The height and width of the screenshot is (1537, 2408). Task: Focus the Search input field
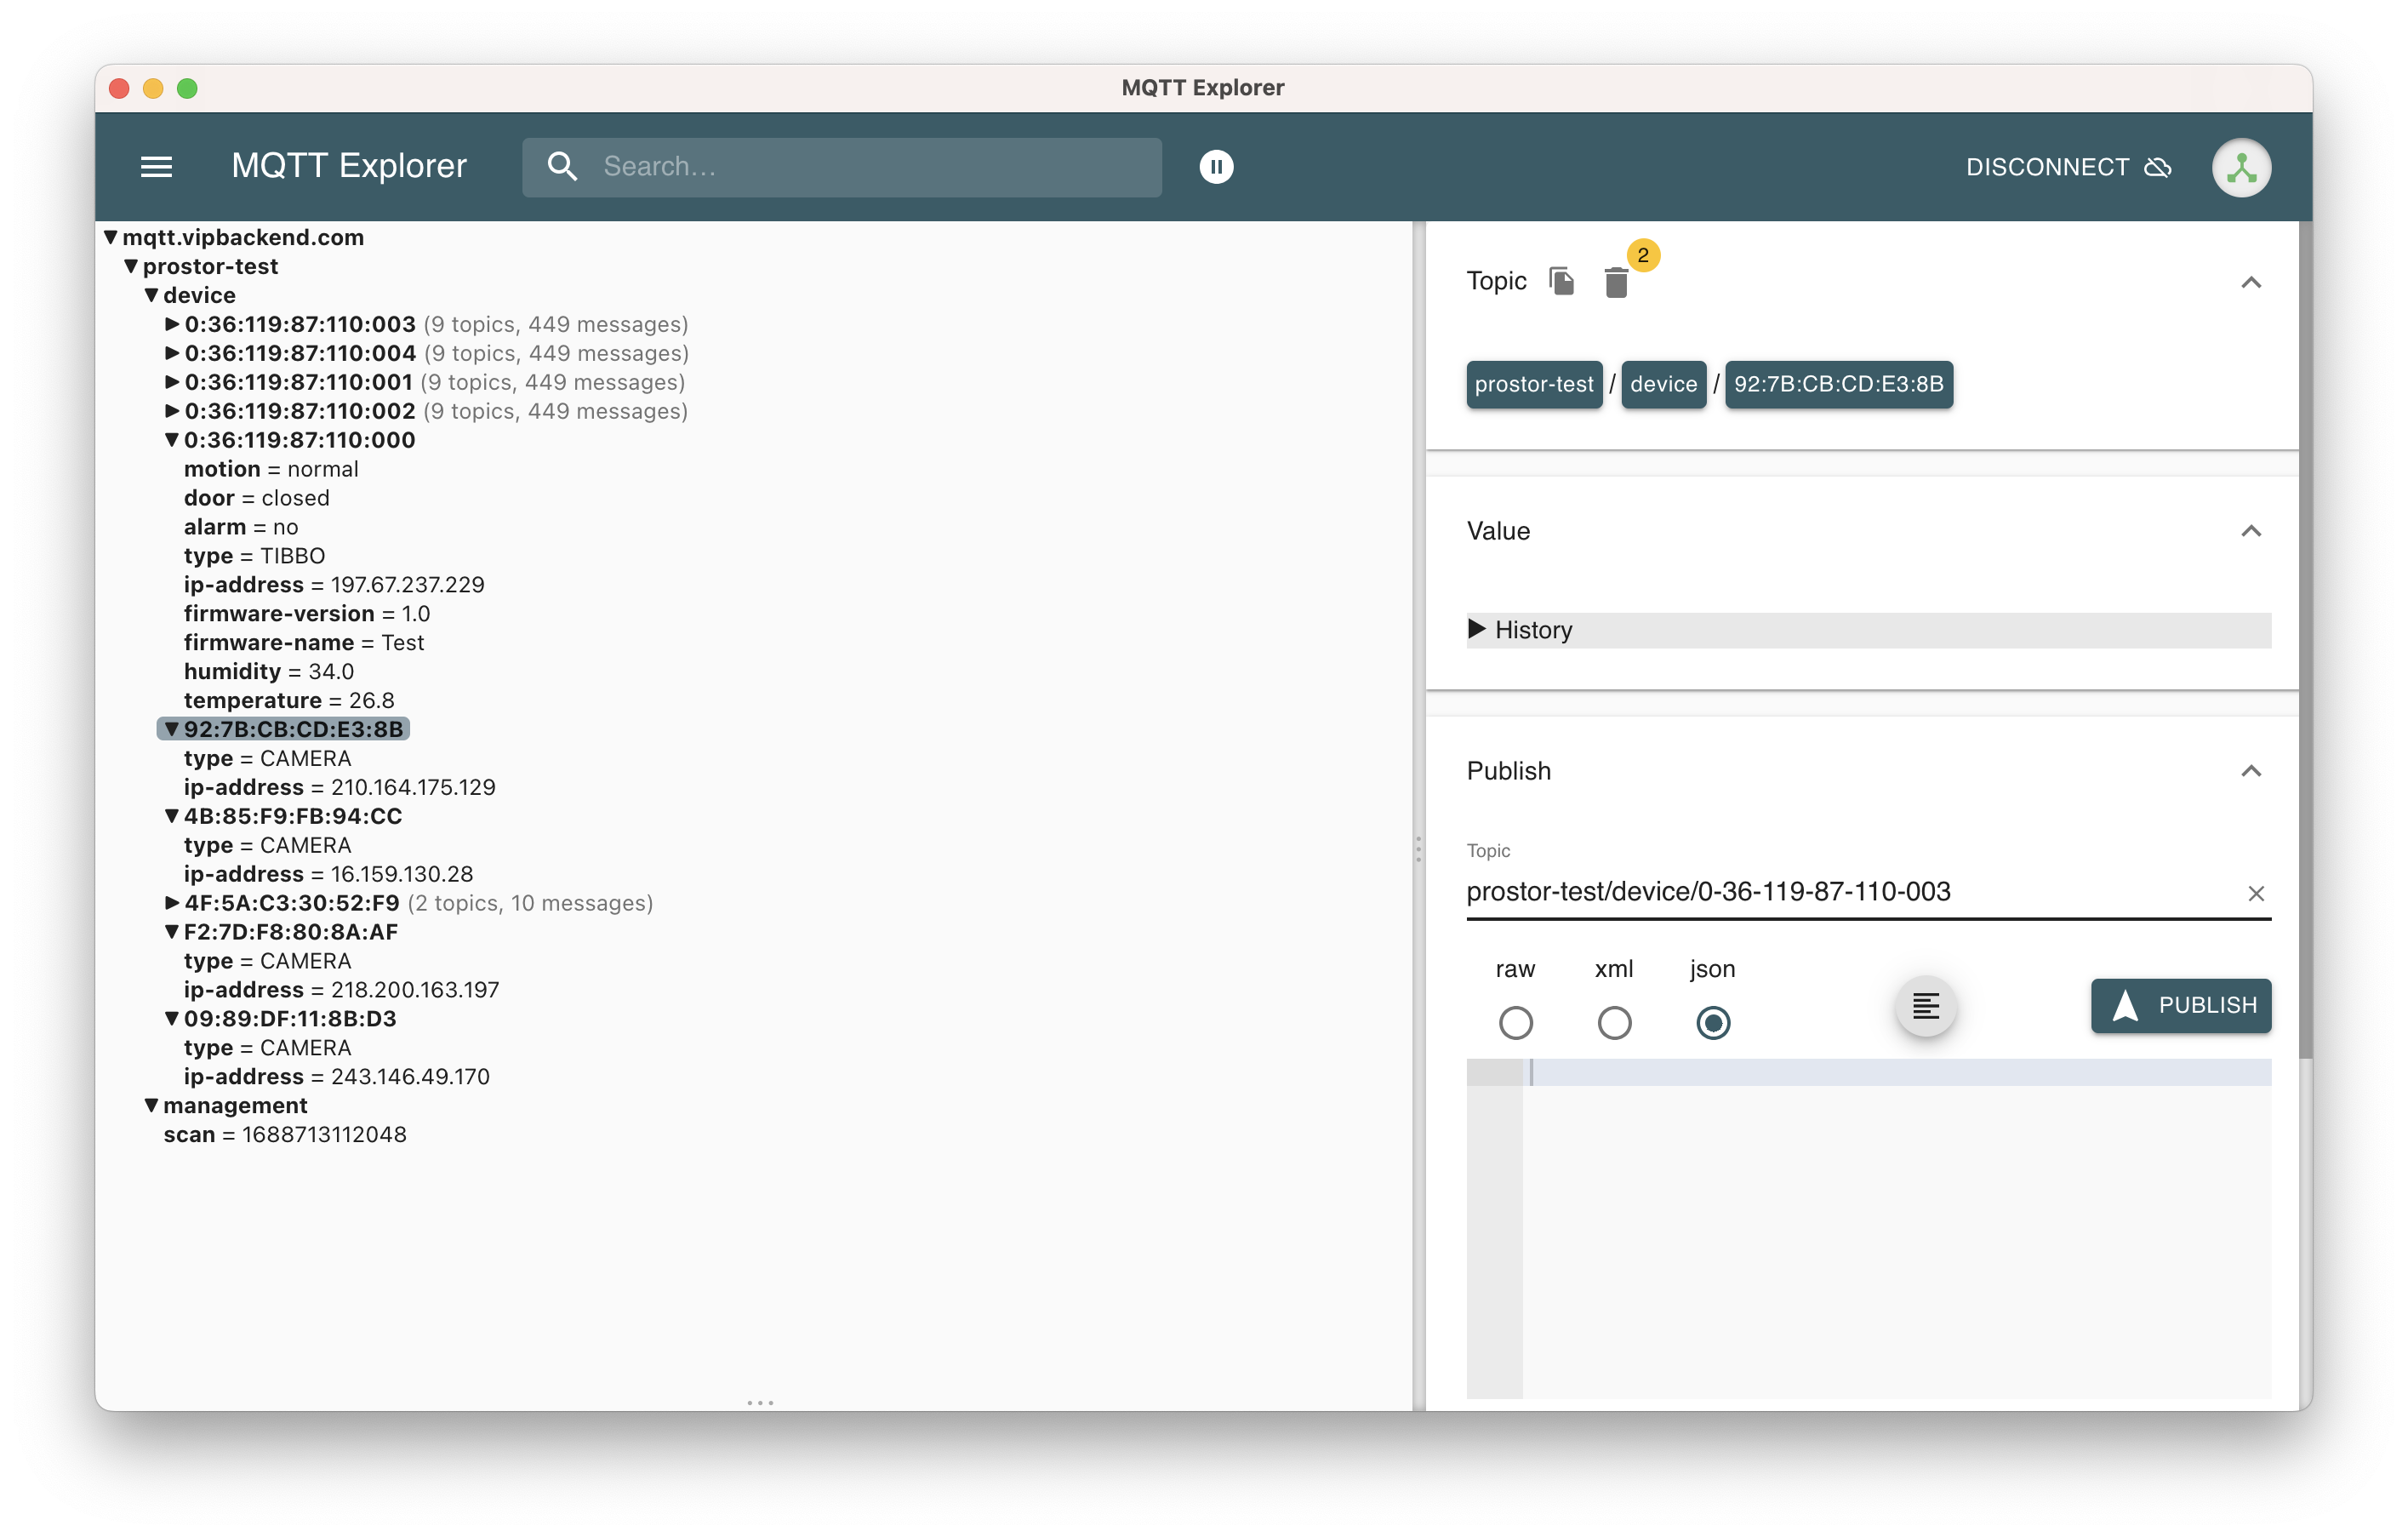tap(870, 166)
